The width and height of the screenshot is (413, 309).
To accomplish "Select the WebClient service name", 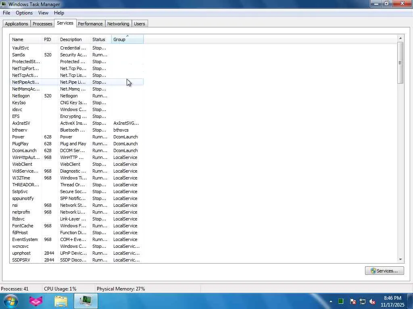I will click(22, 164).
